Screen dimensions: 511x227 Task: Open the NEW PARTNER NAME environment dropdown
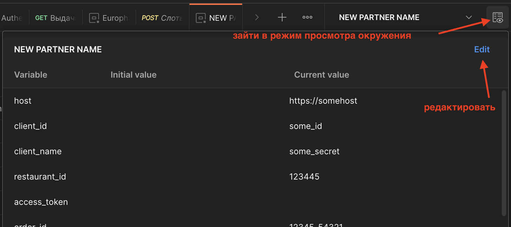[379, 18]
